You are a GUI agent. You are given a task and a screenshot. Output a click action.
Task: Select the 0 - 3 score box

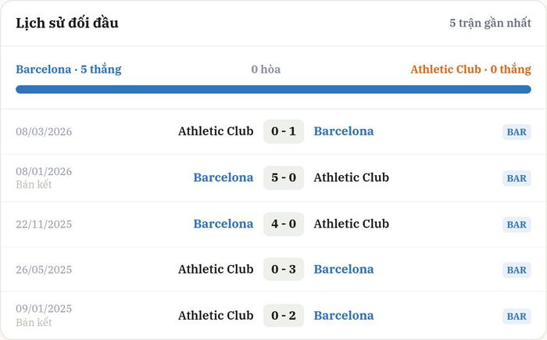[x=284, y=269]
